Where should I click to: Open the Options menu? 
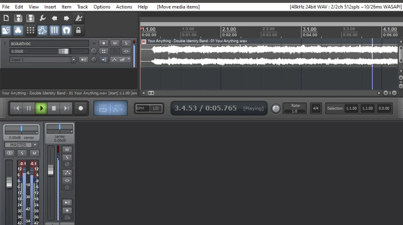(102, 7)
